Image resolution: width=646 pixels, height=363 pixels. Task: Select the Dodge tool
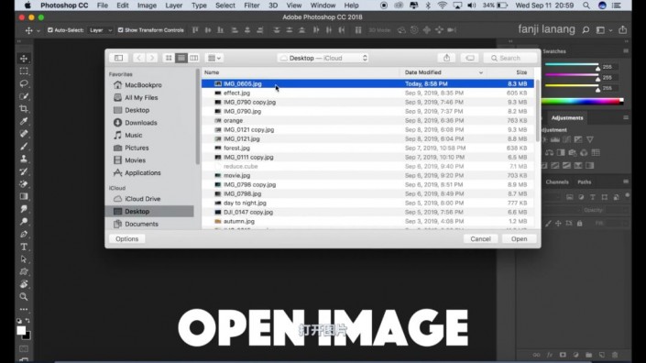point(24,222)
